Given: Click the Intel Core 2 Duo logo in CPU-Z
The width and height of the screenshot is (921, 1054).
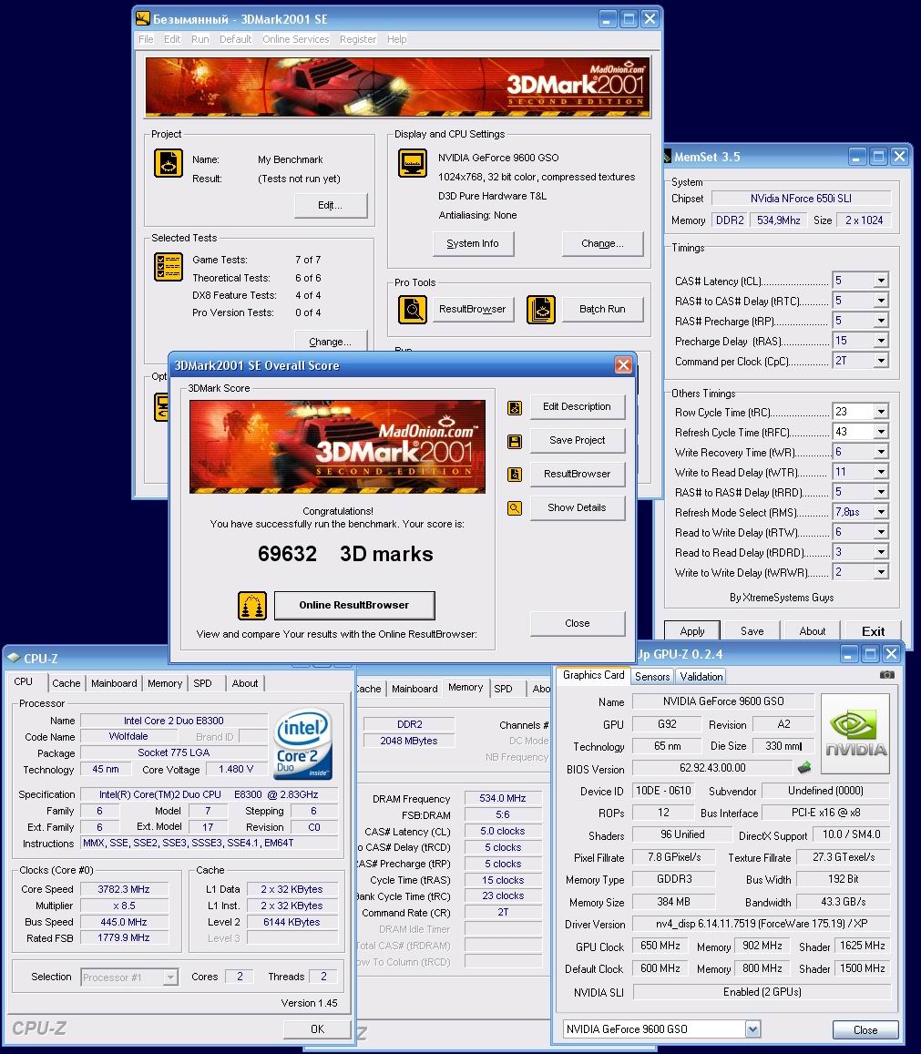Looking at the screenshot, I should (302, 745).
